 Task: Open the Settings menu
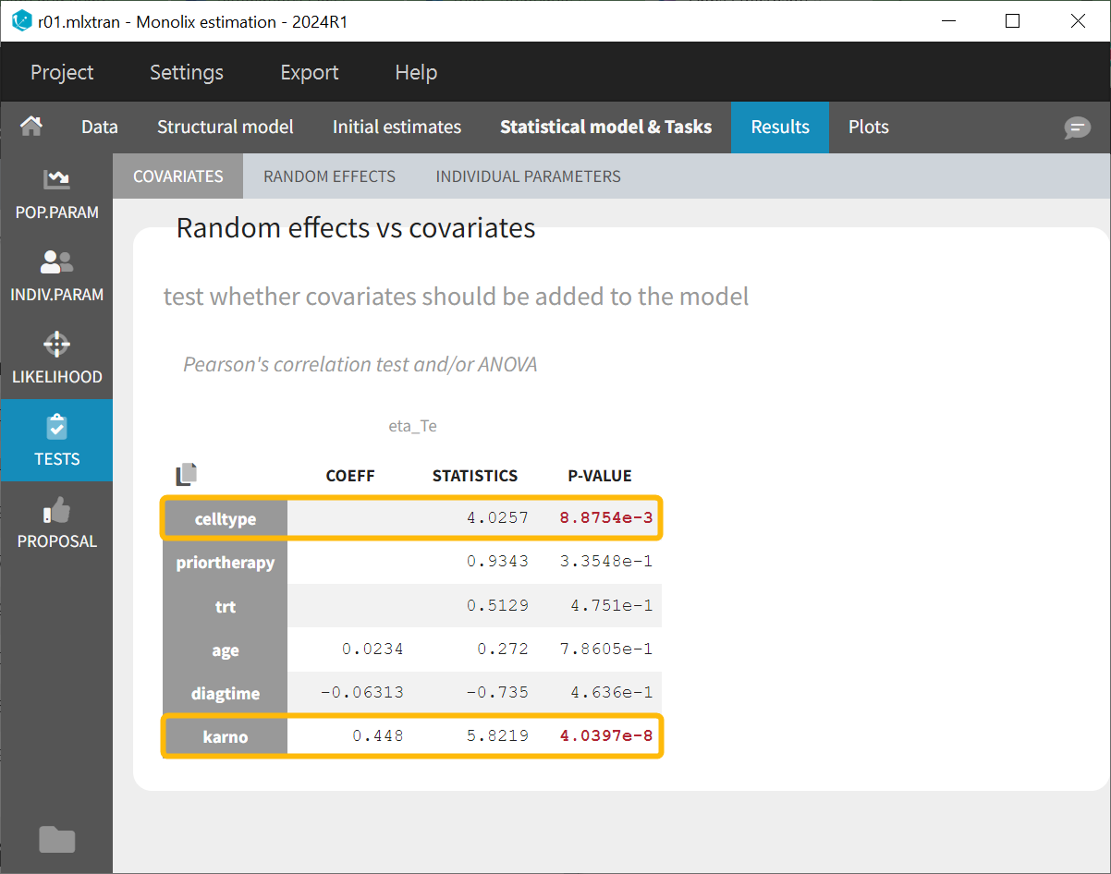(187, 72)
